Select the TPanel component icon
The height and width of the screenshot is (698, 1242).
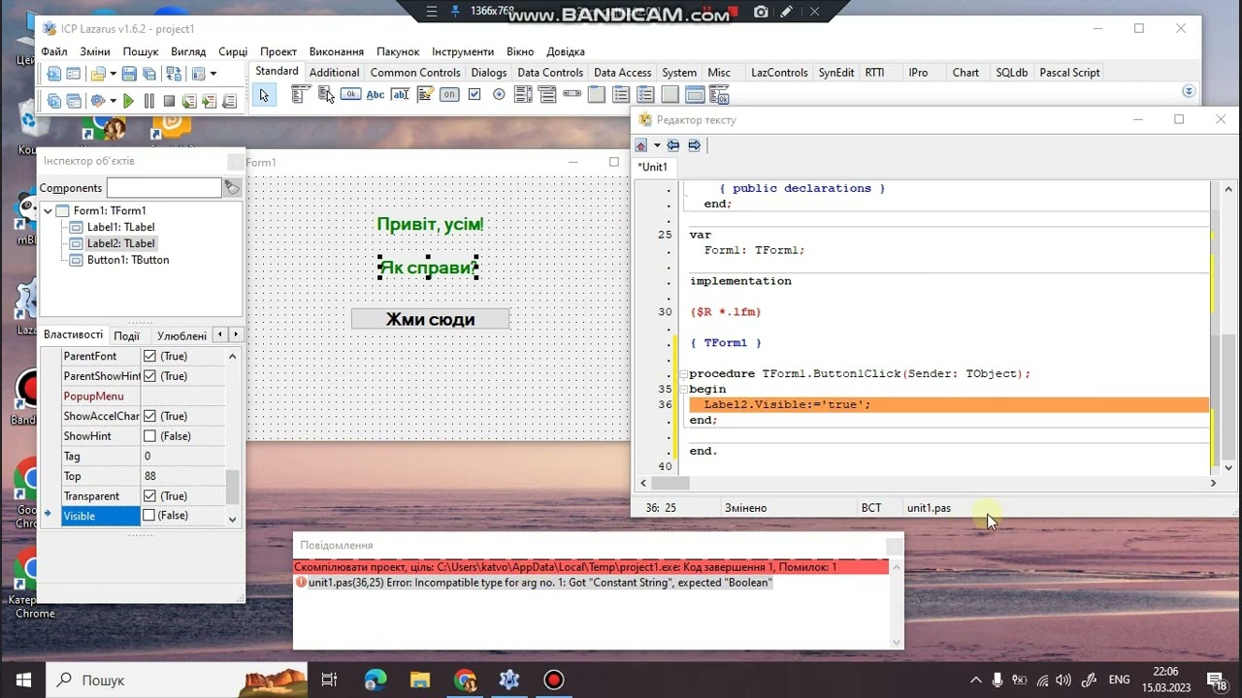pyautogui.click(x=670, y=95)
